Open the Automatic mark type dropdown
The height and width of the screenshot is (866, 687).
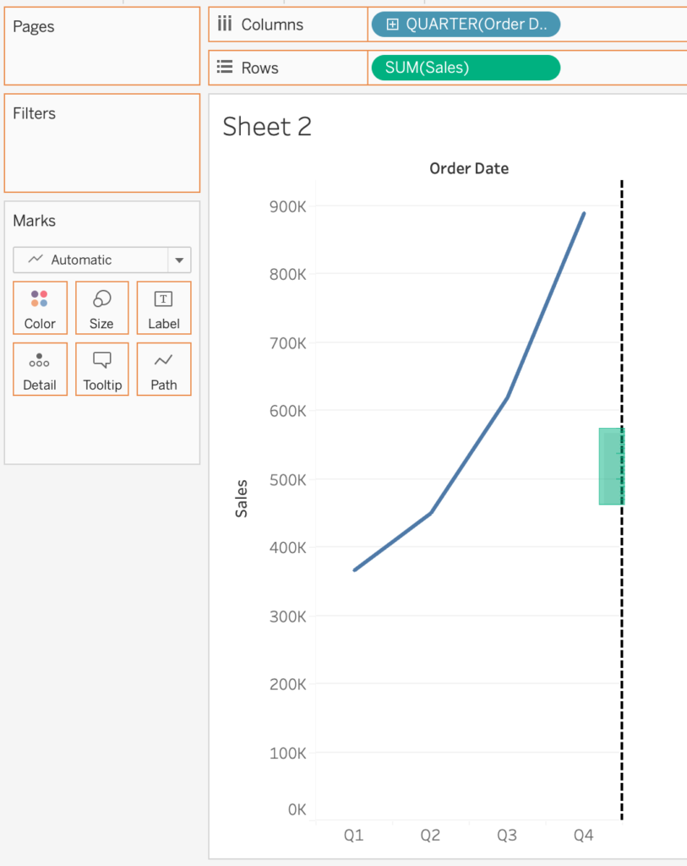coord(91,260)
